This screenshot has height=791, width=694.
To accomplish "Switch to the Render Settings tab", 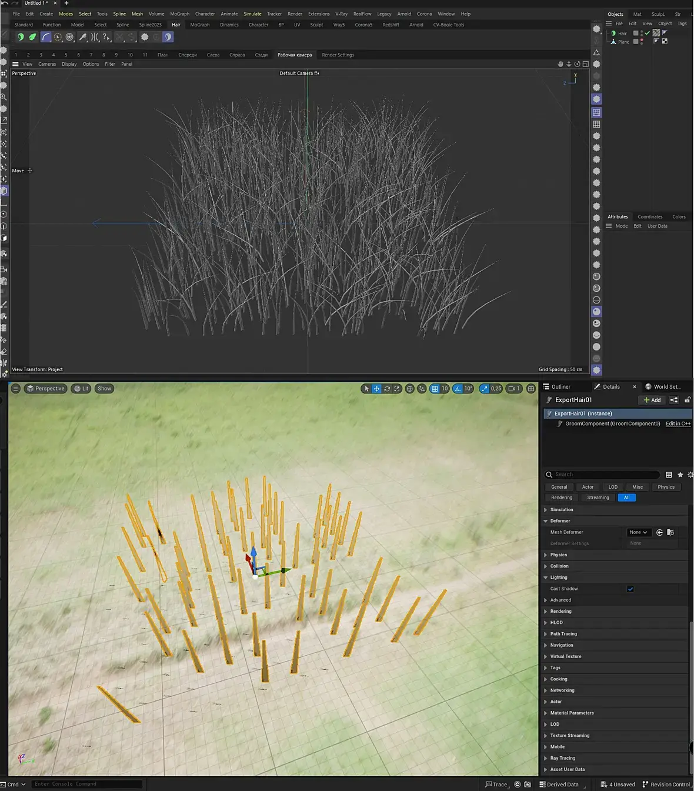I will pos(338,55).
